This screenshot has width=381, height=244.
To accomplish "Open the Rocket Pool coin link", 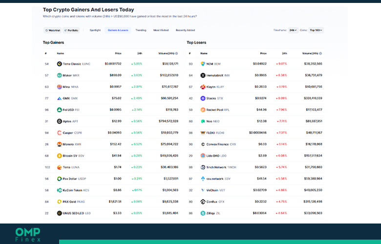I will 215,110.
